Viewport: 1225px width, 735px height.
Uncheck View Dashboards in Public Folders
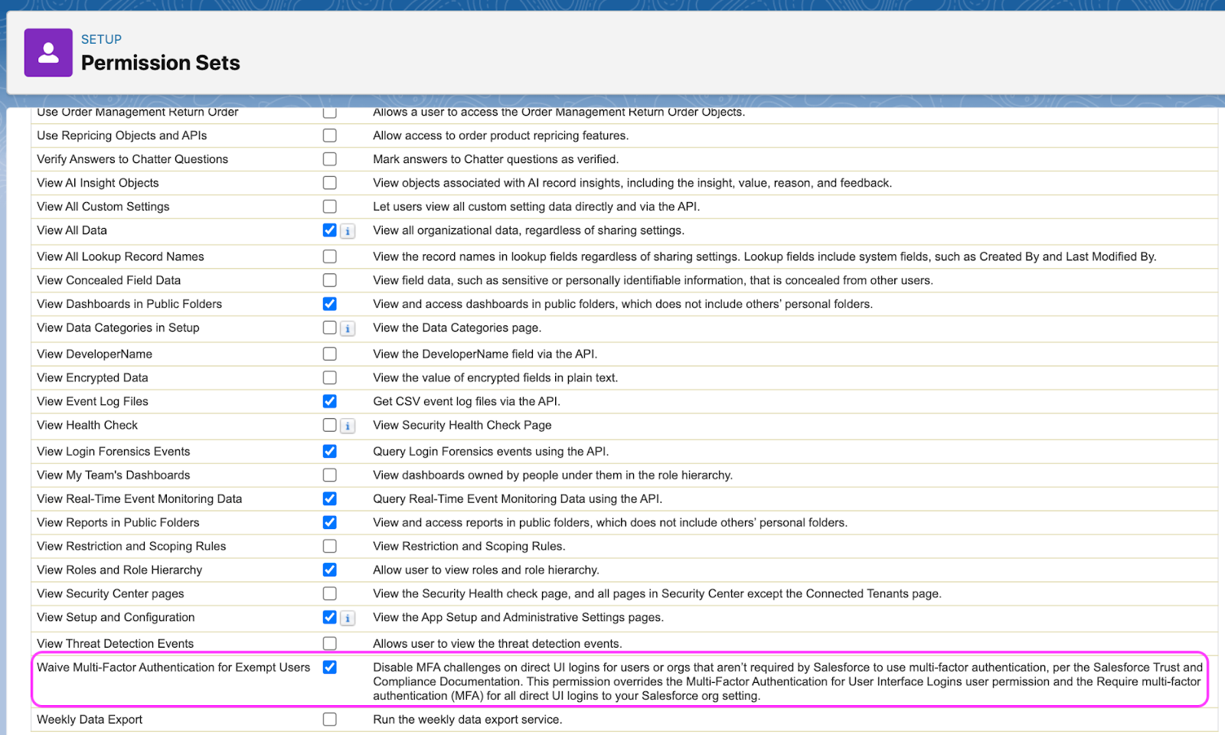(x=330, y=304)
